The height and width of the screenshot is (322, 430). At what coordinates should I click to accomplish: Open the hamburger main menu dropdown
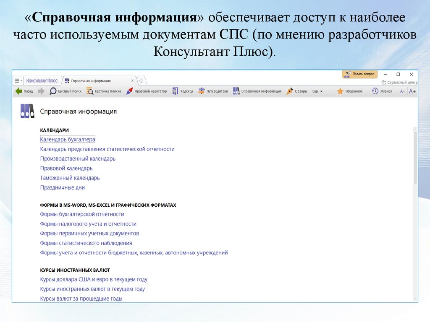click(x=18, y=81)
